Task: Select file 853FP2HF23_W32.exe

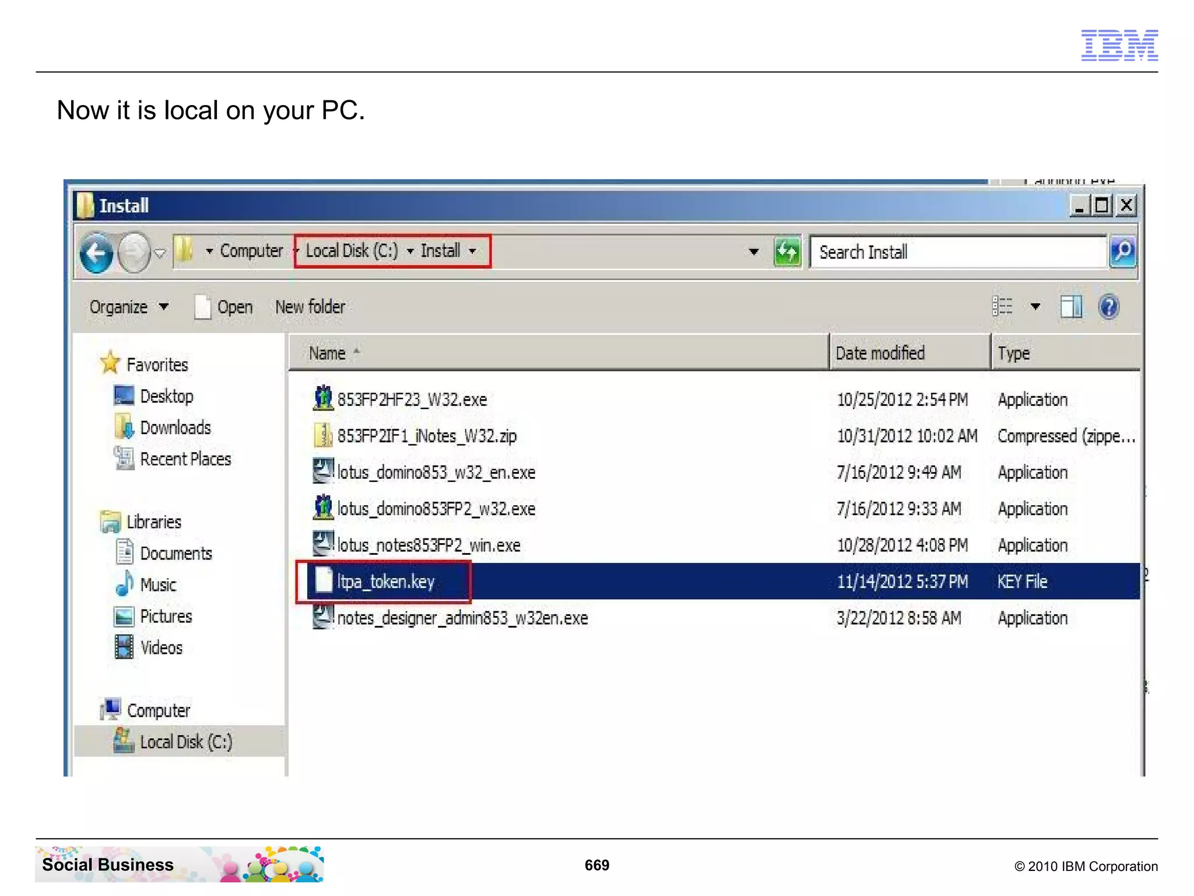Action: pos(412,400)
